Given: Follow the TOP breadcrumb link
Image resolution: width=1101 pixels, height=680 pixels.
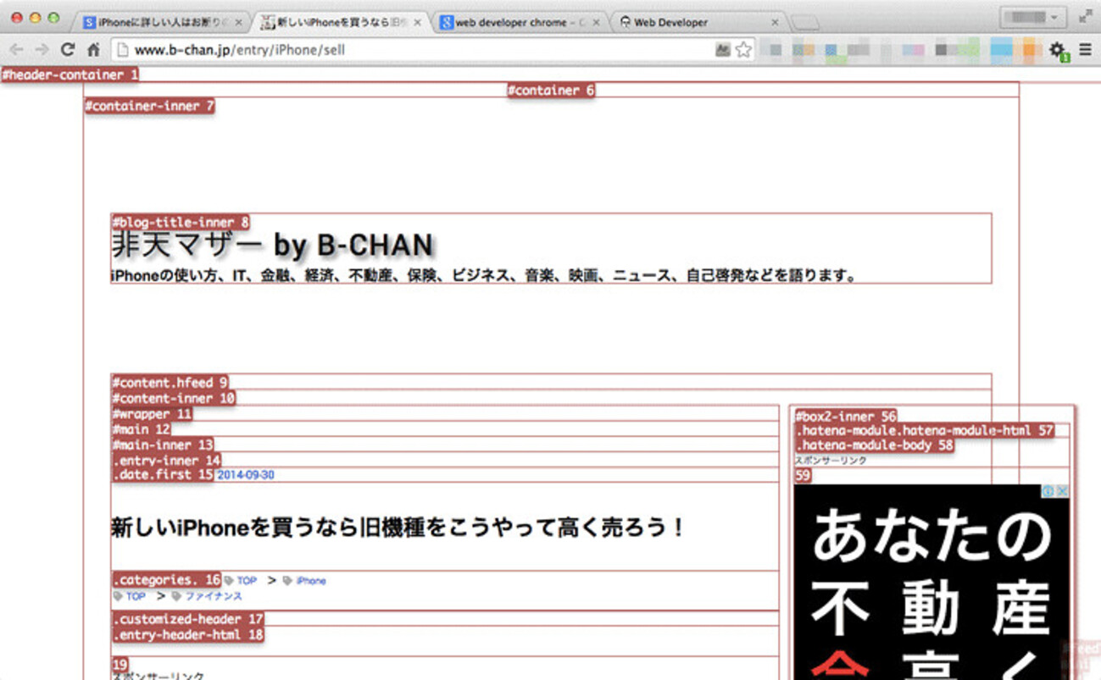Looking at the screenshot, I should [246, 580].
